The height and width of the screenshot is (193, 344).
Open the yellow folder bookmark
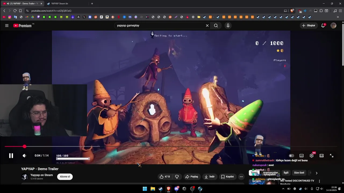pos(199,17)
